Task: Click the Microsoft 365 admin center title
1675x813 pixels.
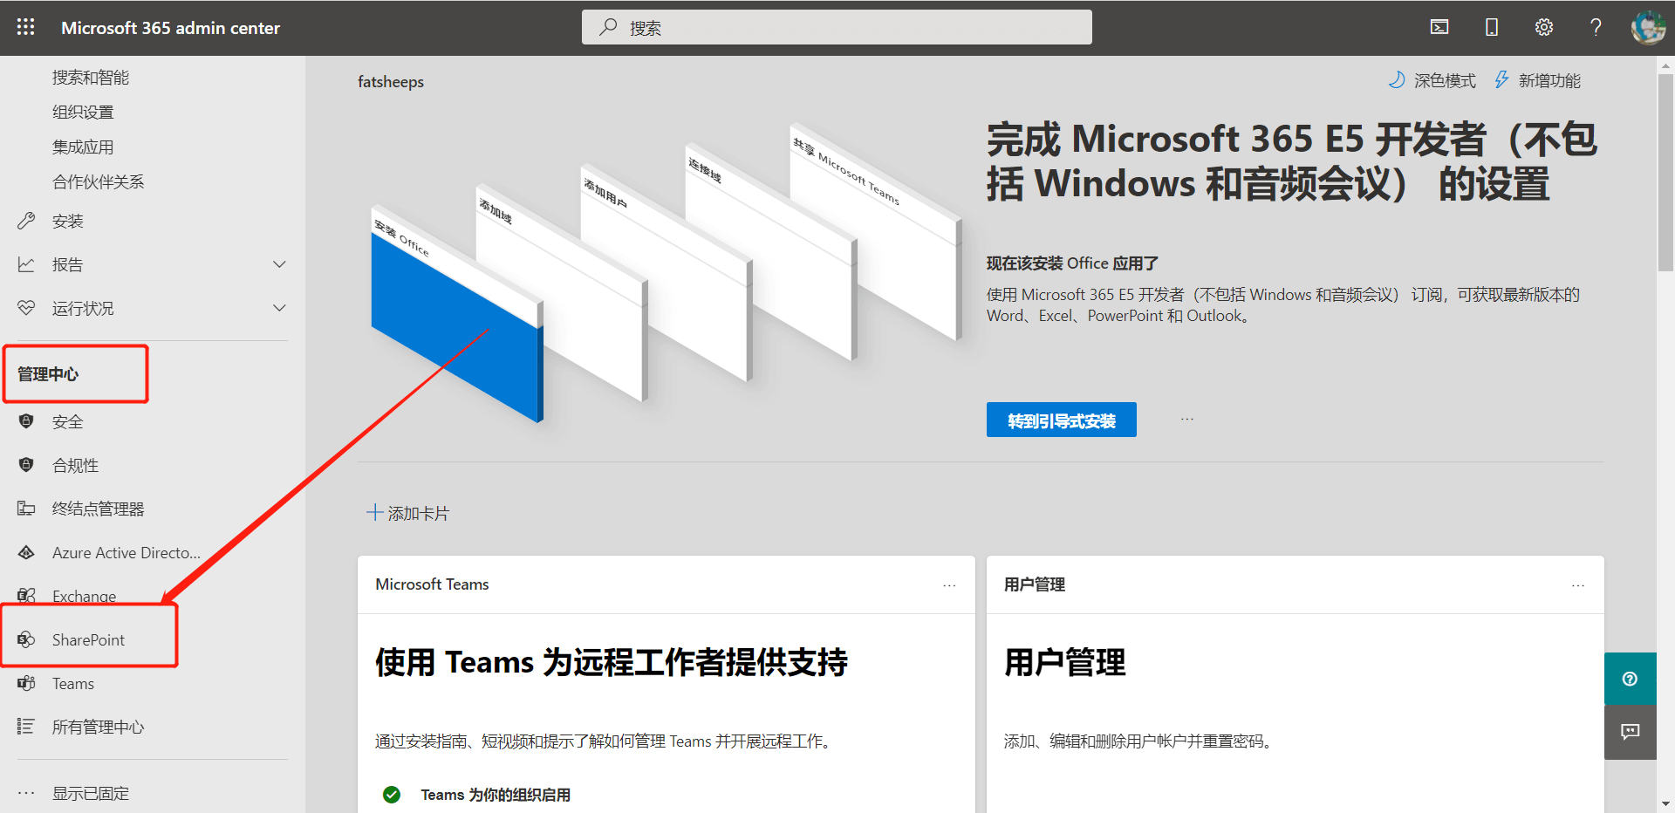Action: (x=170, y=28)
